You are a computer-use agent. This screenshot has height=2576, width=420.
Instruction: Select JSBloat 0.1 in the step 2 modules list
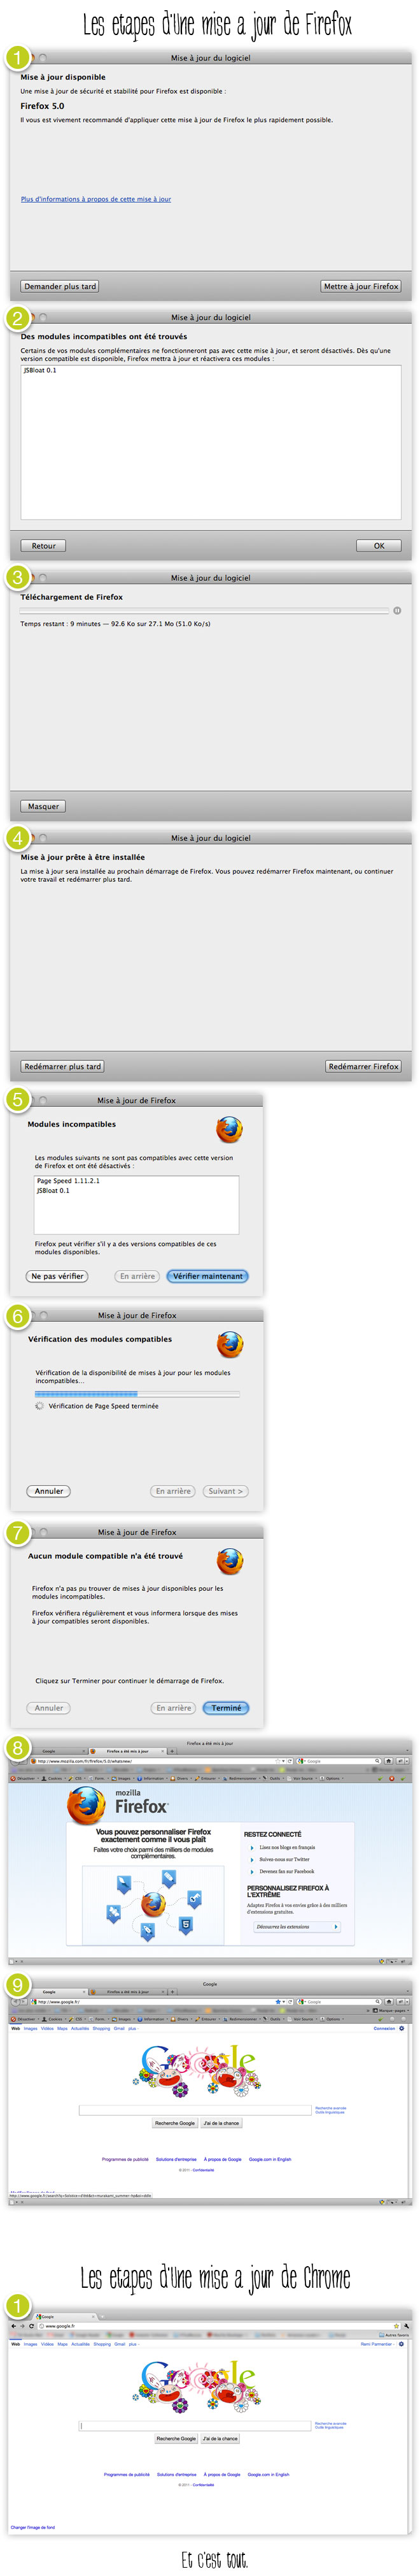coord(40,371)
